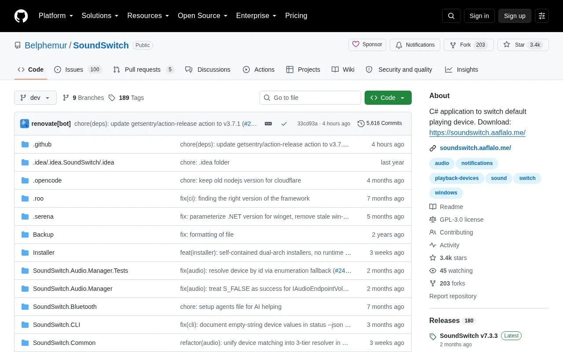563x352 pixels.
Task: Open the command palette icon beside Sign up
Action: click(x=542, y=16)
